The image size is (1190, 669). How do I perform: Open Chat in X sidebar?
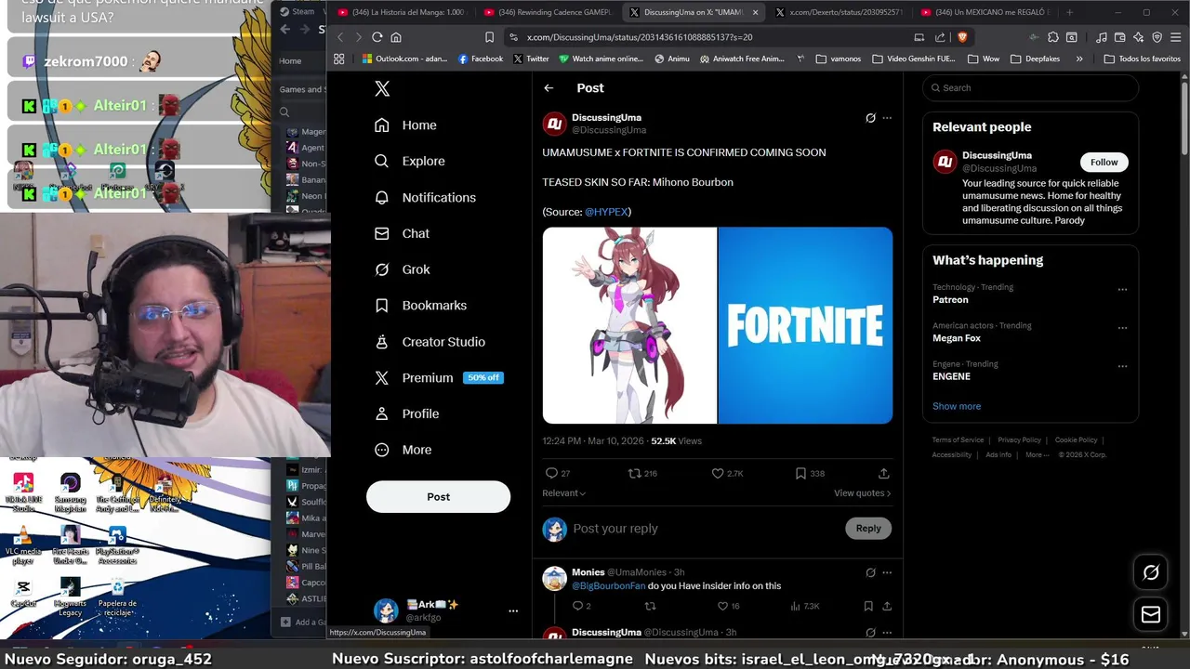click(x=402, y=234)
